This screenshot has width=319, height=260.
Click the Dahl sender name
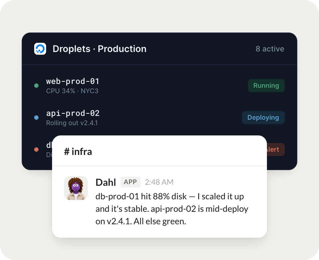click(106, 182)
